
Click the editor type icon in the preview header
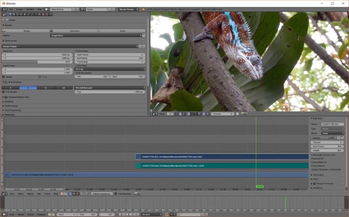click(x=156, y=114)
